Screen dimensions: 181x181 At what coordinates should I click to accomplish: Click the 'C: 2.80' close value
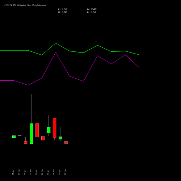click(x=63, y=9)
